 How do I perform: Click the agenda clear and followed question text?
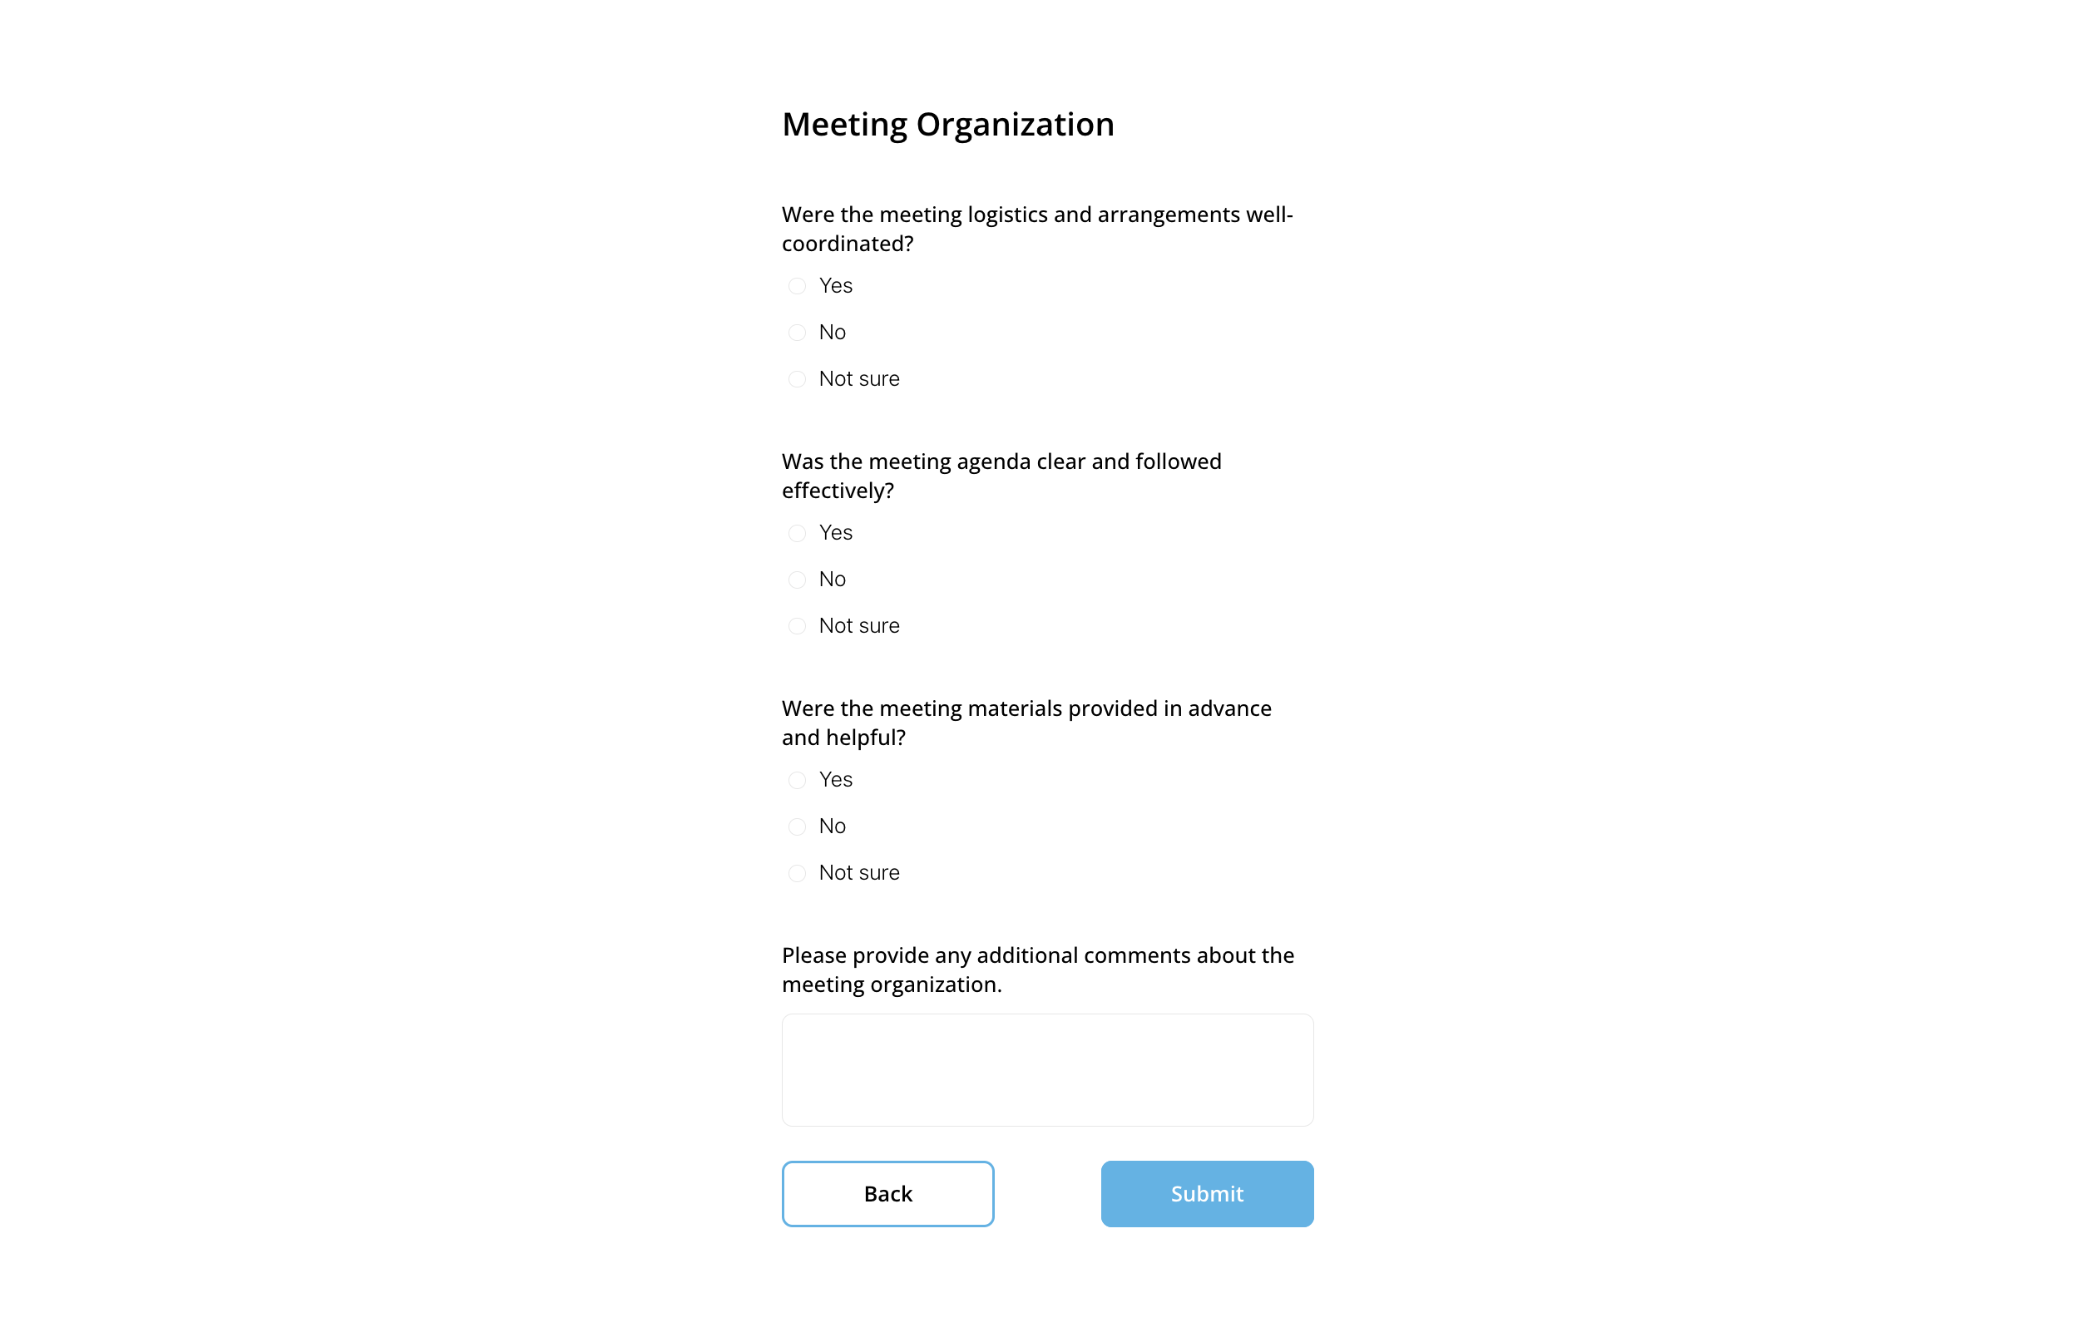tap(1001, 476)
